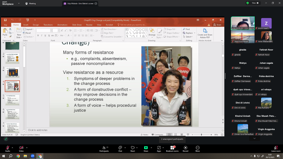
Task: Expand the Video options arrow
Action: [x=27, y=148]
